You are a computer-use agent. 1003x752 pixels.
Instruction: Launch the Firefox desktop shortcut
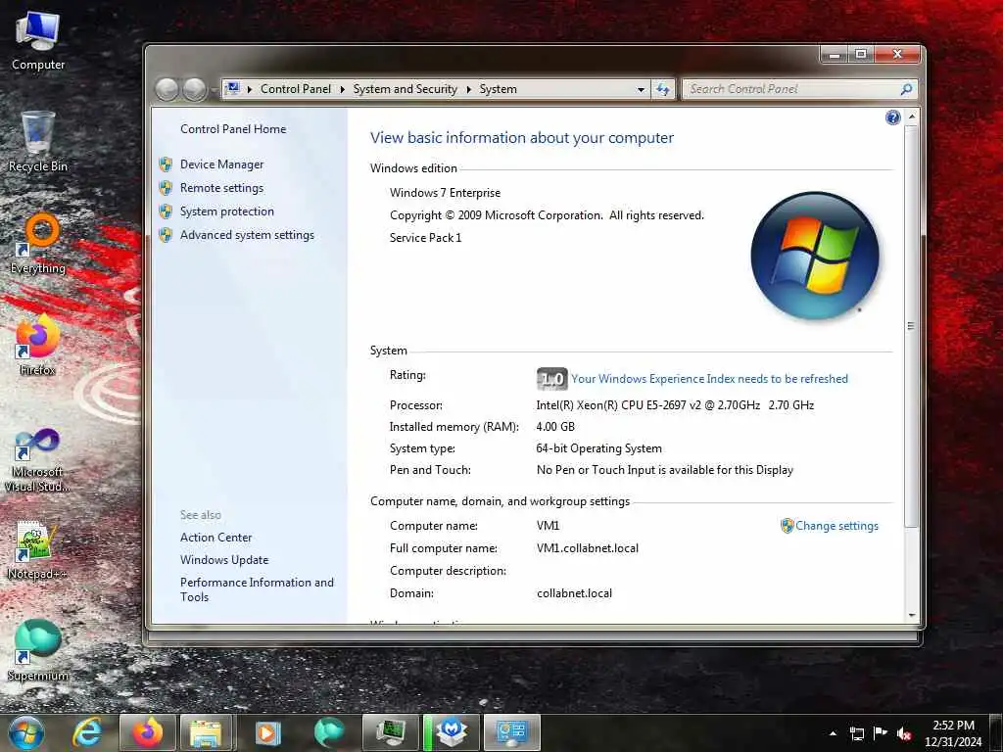(x=37, y=346)
